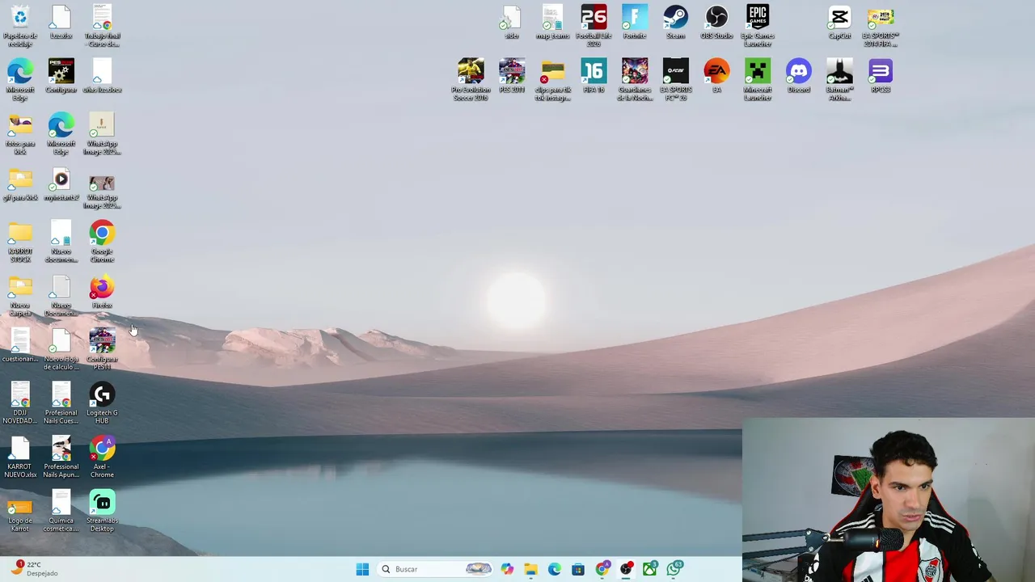Open Microsoft Store from the taskbar
This screenshot has height=582, width=1035.
tap(578, 569)
